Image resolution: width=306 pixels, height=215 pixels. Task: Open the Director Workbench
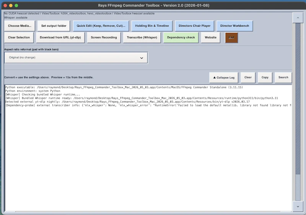click(234, 26)
